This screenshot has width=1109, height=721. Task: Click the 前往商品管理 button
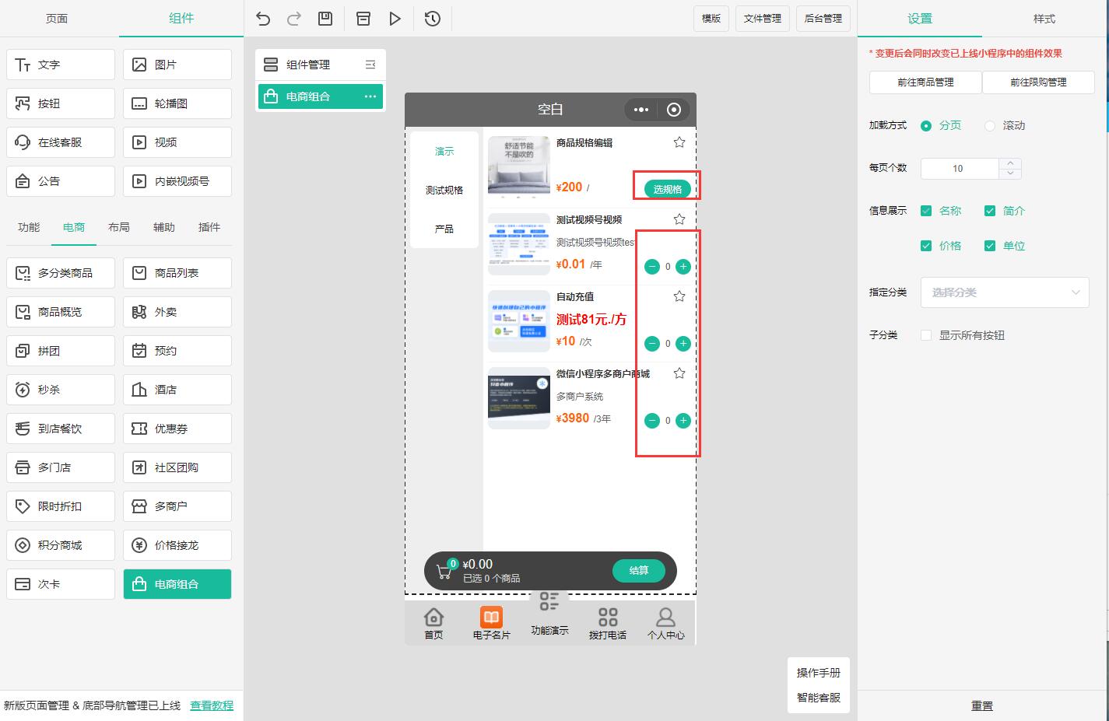click(925, 82)
